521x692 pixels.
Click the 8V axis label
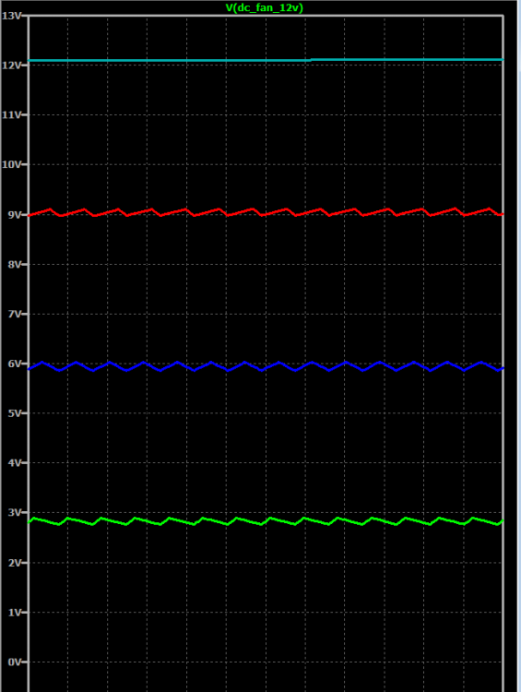(x=14, y=265)
